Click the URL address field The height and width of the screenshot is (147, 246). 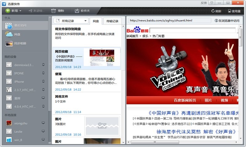pyautogui.click(x=170, y=21)
